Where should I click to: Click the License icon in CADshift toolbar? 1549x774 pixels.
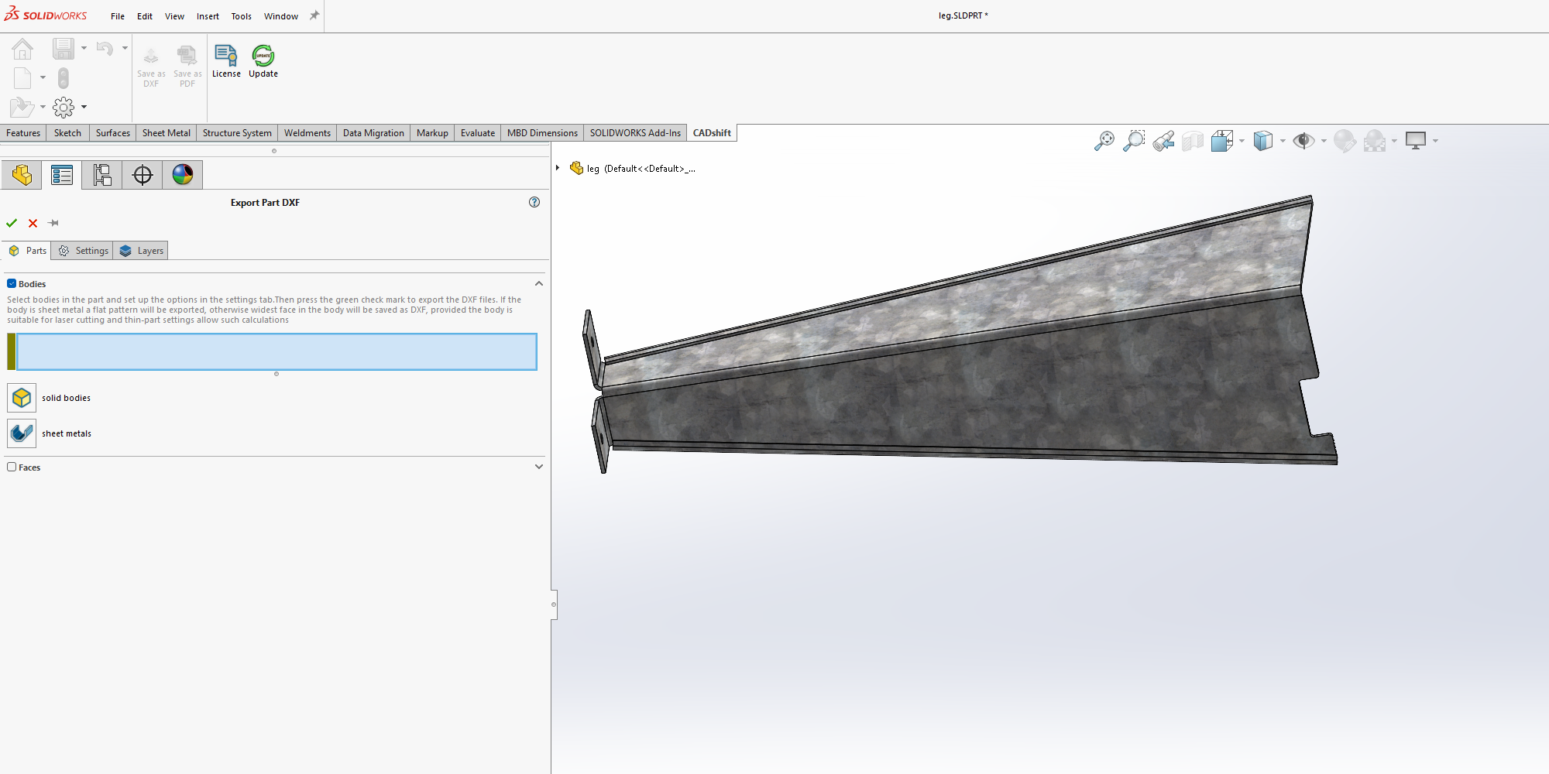click(x=225, y=56)
